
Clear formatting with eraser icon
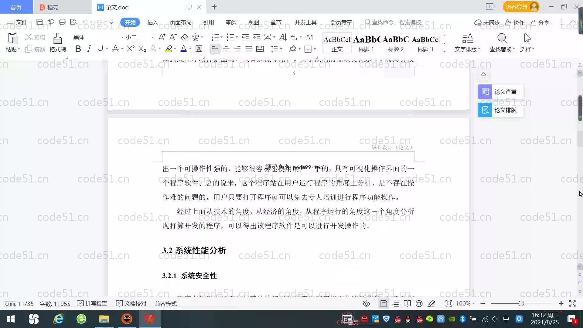coord(184,37)
